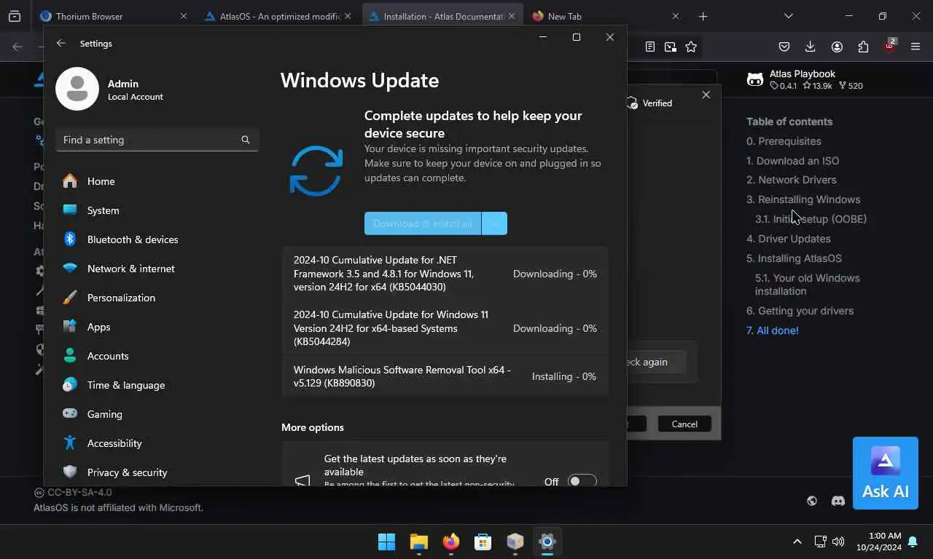The height and width of the screenshot is (559, 933).
Task: Close the Verified dialog with X
Action: [706, 95]
